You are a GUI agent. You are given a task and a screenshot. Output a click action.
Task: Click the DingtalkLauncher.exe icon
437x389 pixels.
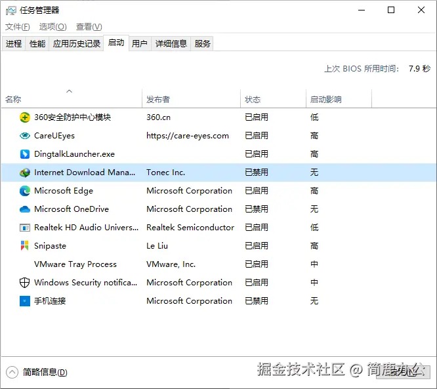pos(25,154)
